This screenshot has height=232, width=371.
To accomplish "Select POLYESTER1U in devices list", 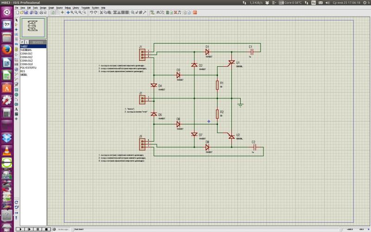I will [28, 68].
